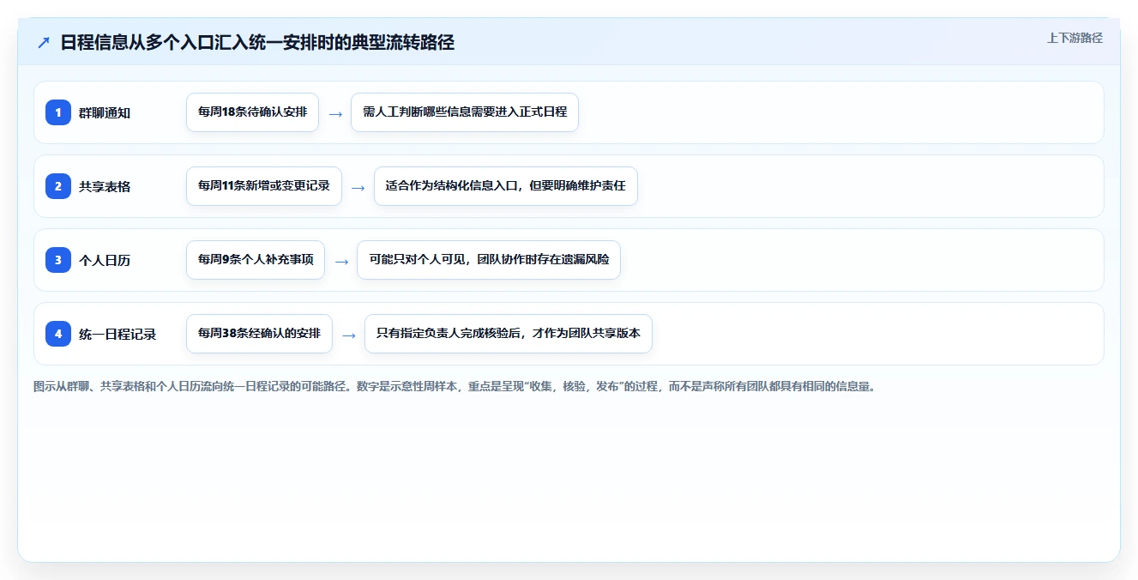This screenshot has width=1138, height=580.
Task: Click the arrow in the 共享表格 row
Action: (x=358, y=187)
